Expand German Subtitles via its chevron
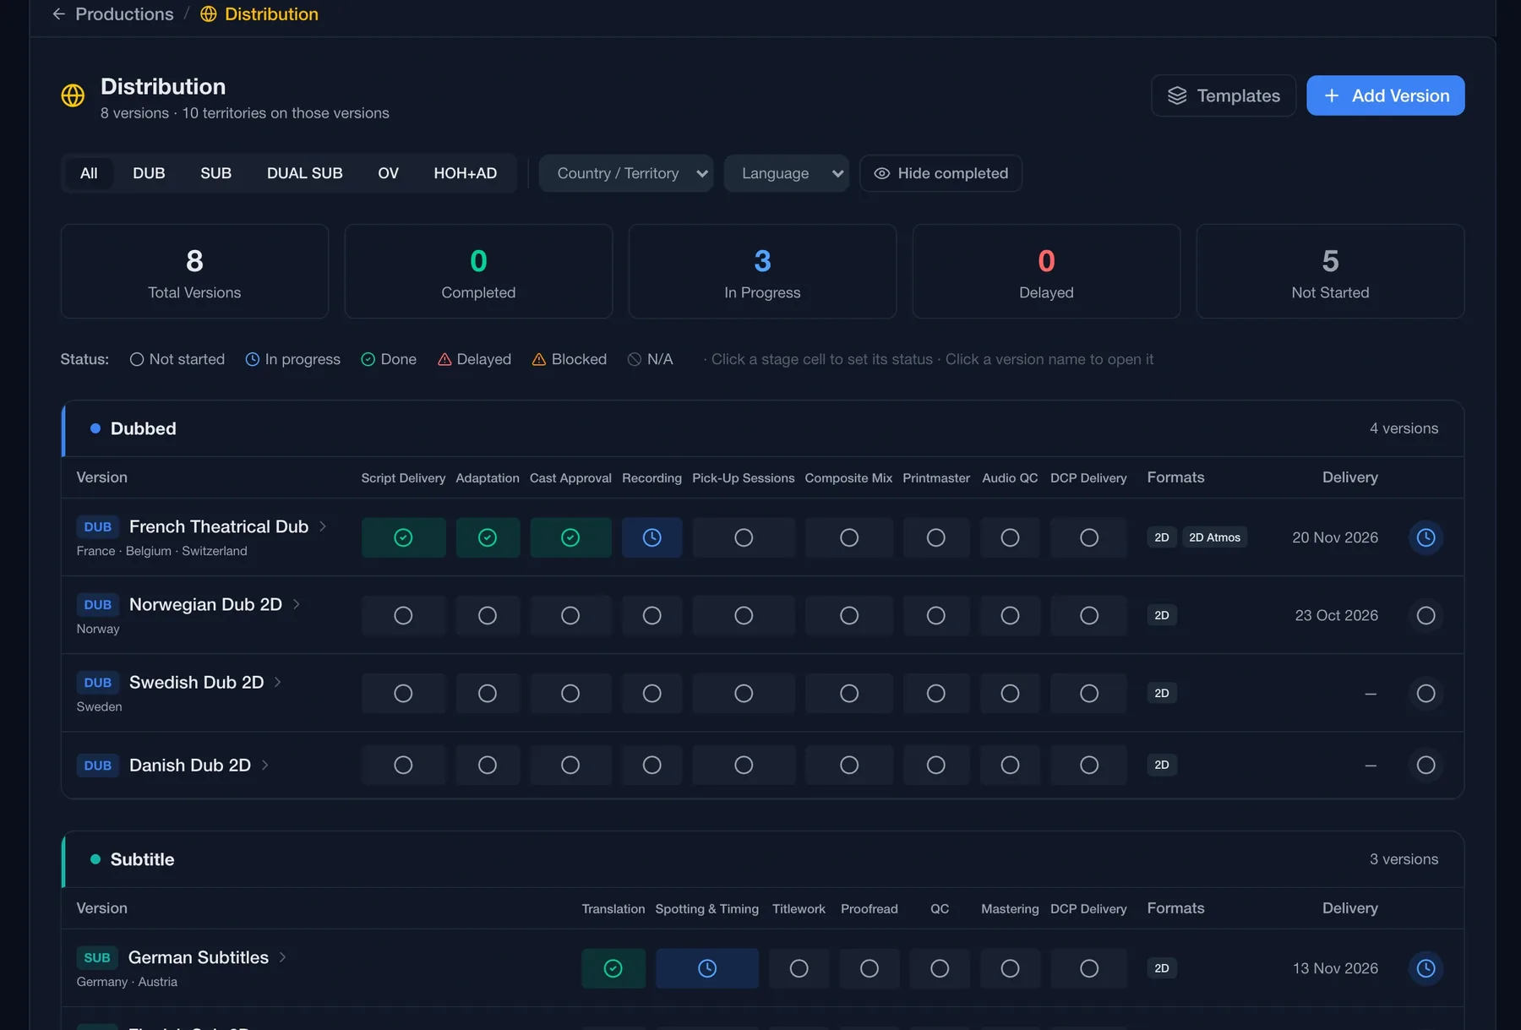 coord(283,957)
